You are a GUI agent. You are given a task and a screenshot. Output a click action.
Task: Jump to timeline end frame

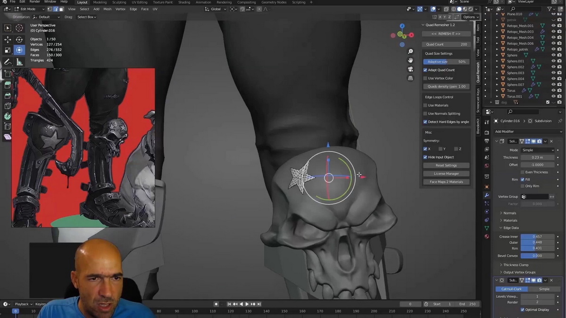(258, 304)
